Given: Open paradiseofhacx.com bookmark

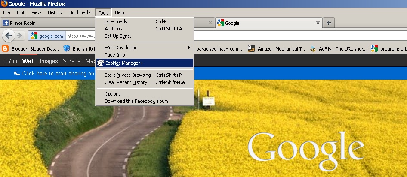Looking at the screenshot, I should (219, 48).
